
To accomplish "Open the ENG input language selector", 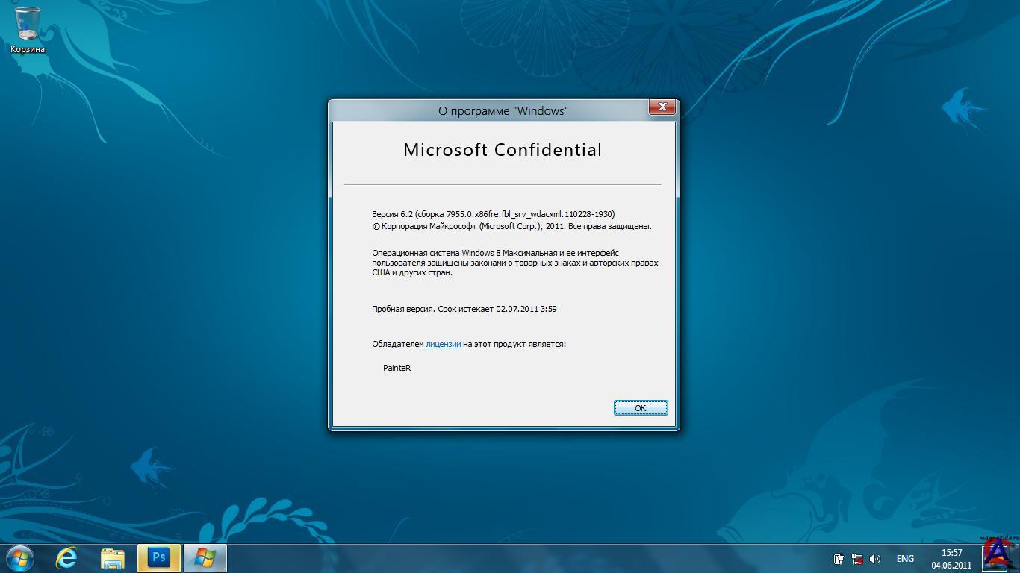I will (x=905, y=559).
